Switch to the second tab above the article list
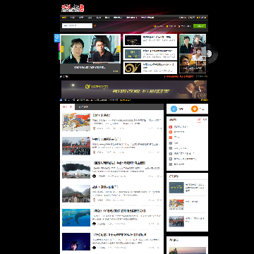Screen dimensions: 254x254 (x=83, y=107)
